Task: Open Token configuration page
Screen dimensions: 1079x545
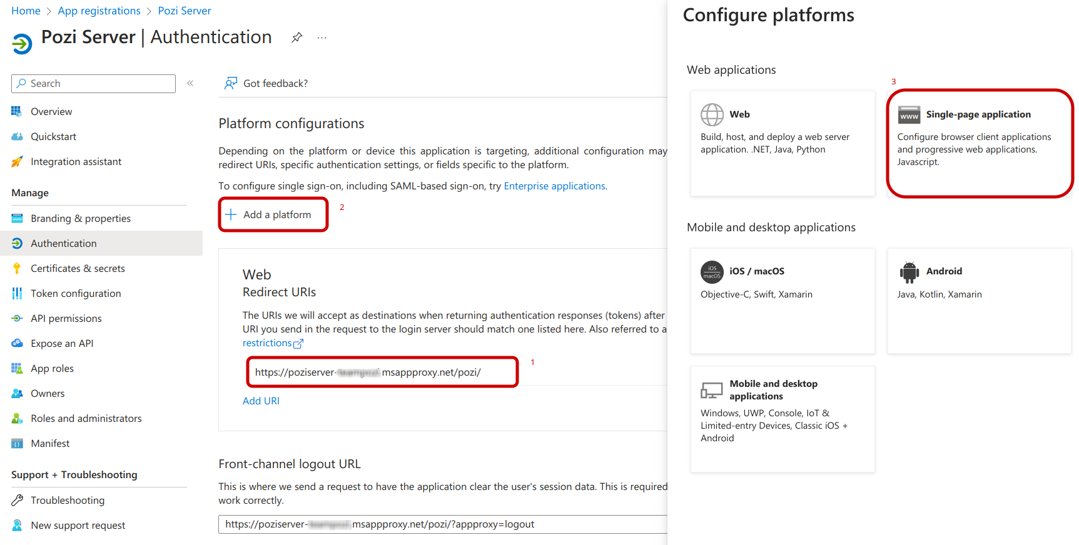Action: click(x=76, y=294)
